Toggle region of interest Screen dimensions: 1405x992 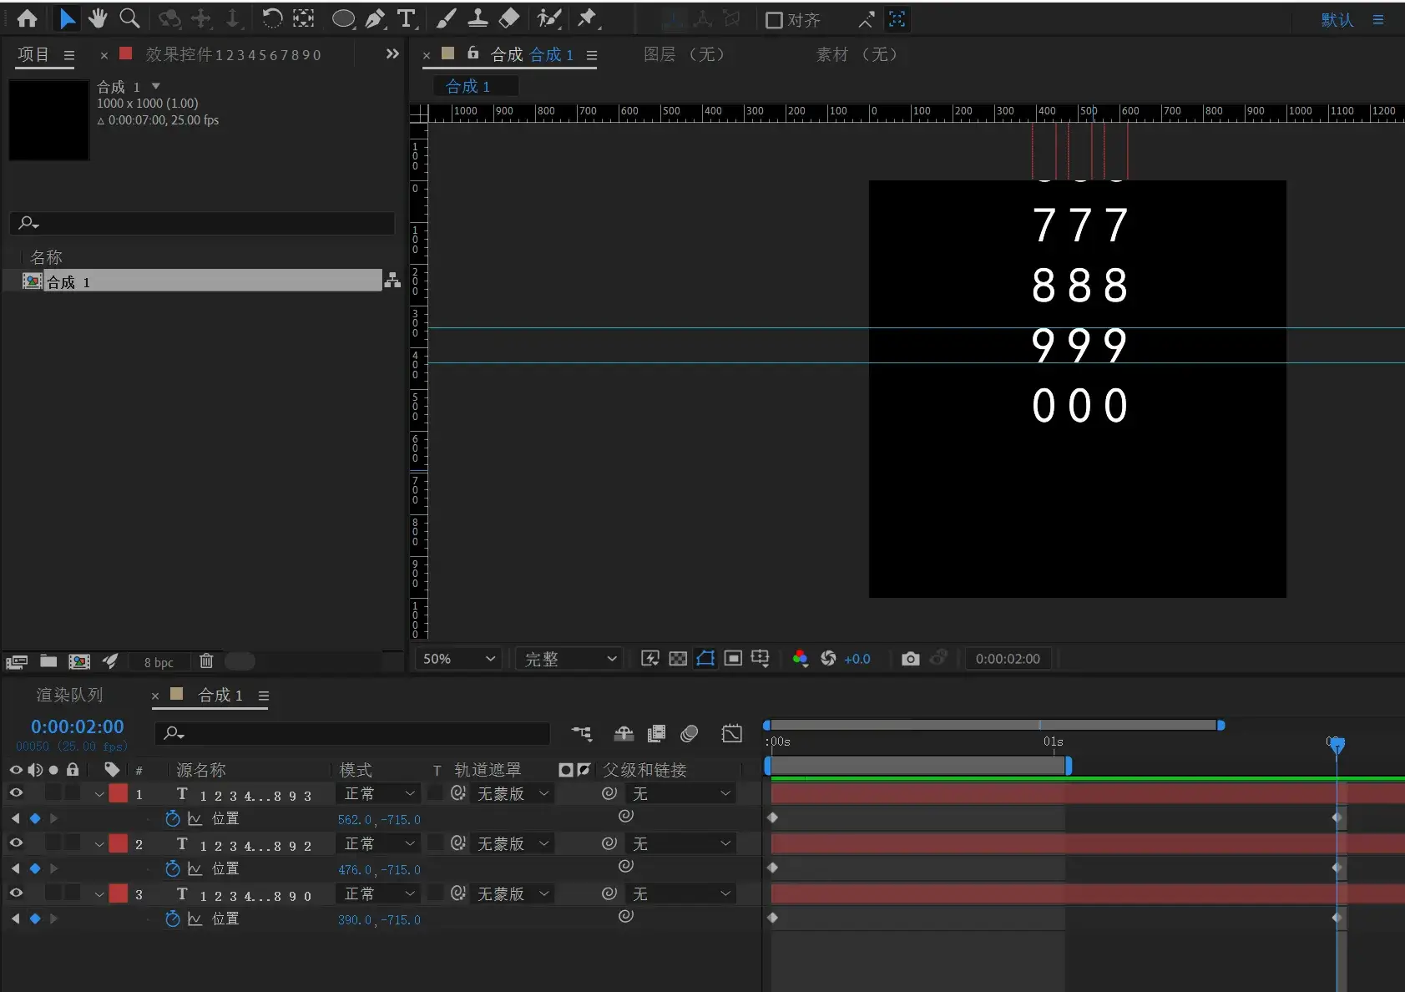pyautogui.click(x=733, y=658)
